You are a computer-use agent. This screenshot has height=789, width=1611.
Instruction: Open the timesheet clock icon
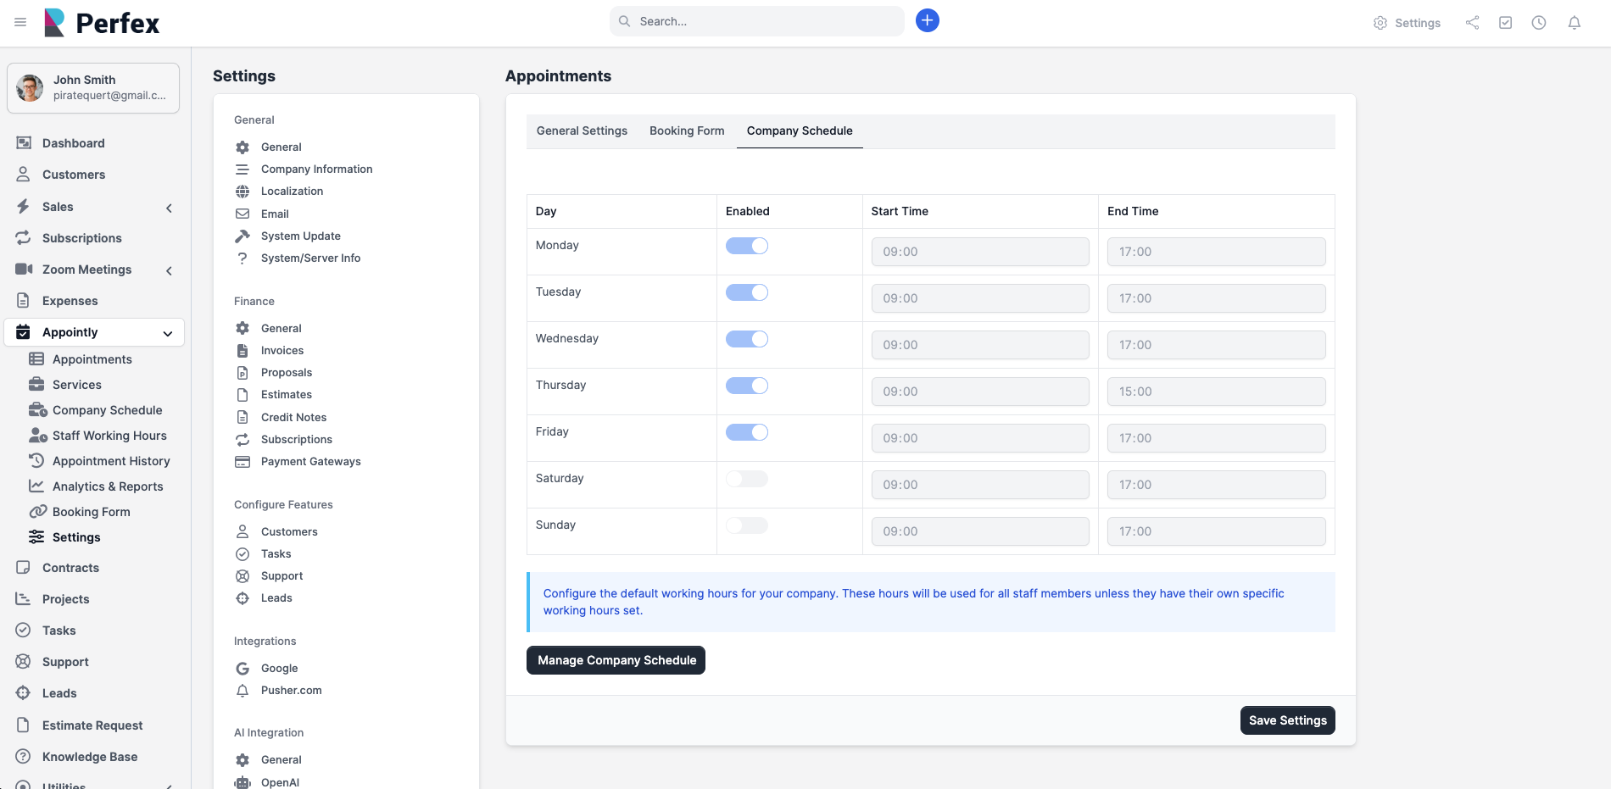pos(1539,23)
